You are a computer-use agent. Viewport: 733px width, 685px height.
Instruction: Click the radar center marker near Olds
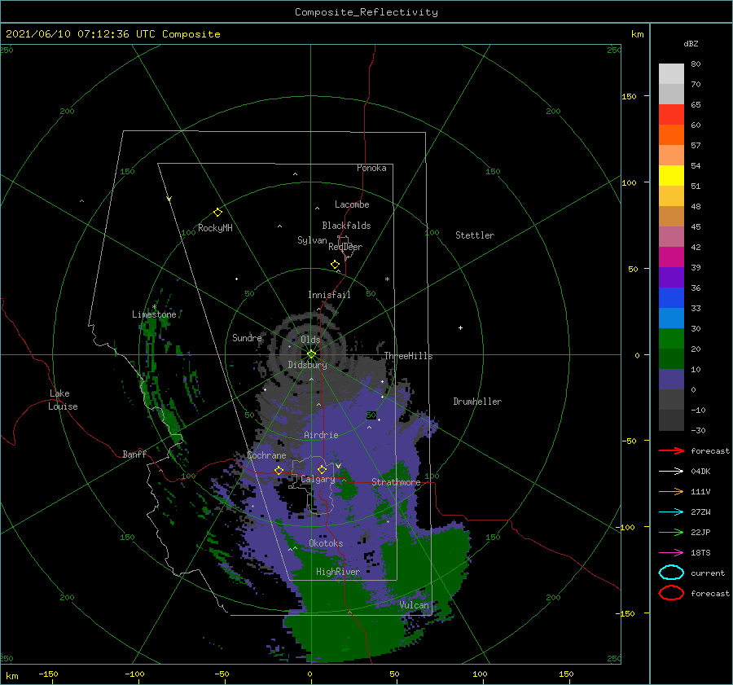[311, 354]
